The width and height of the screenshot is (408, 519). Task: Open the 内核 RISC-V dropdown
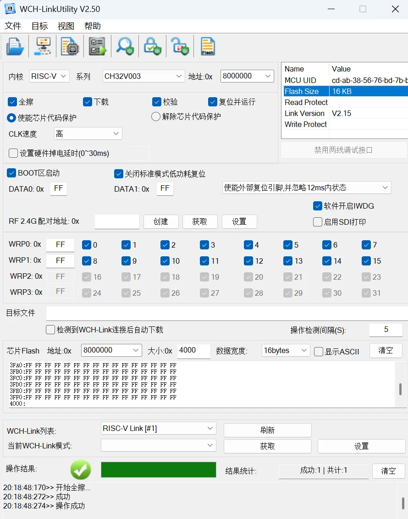[x=50, y=76]
